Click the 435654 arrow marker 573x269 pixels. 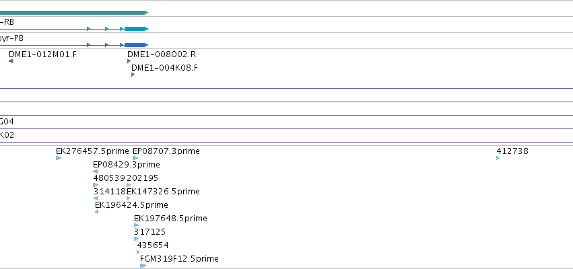[x=139, y=252]
